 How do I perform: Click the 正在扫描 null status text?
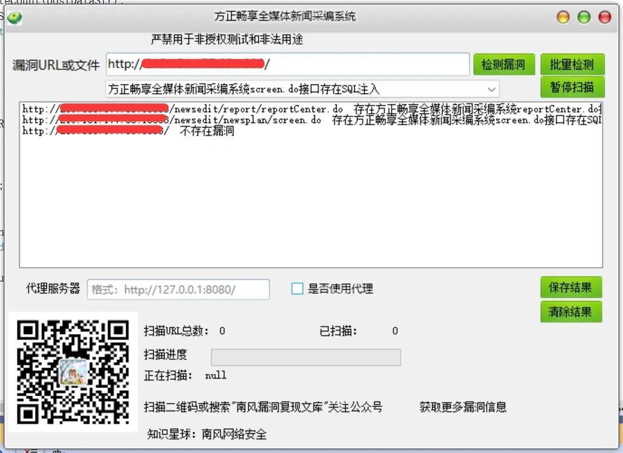click(185, 375)
